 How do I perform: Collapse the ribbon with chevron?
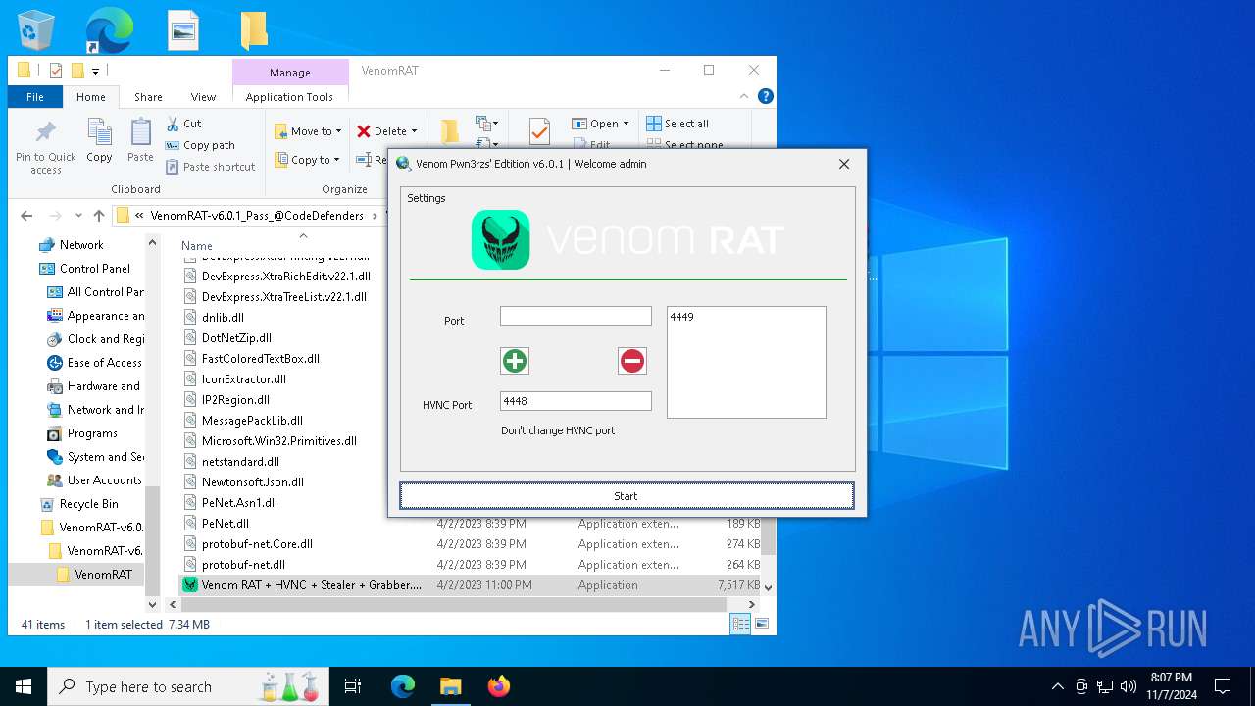pos(746,96)
